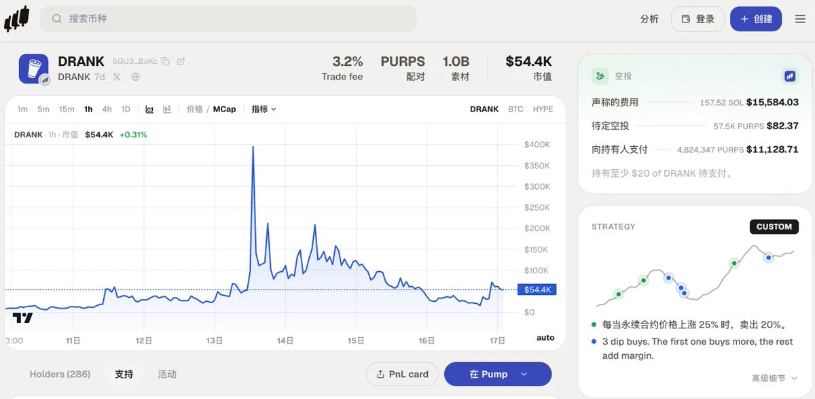Select DRANK as chart denomination
Image resolution: width=815 pixels, height=399 pixels.
click(484, 109)
